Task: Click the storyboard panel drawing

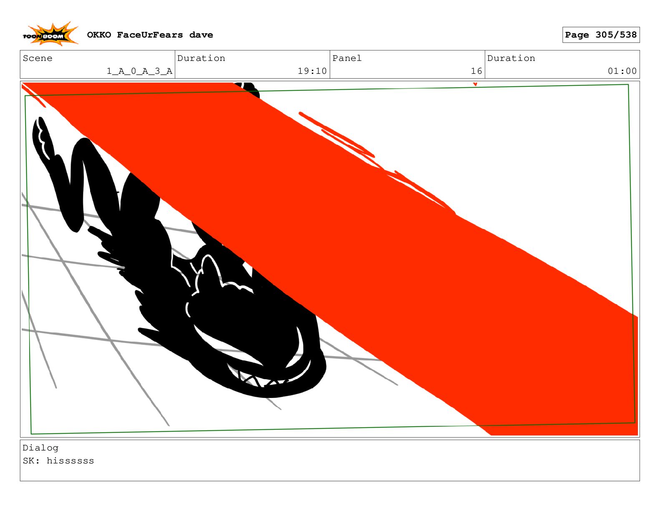Action: tap(330, 259)
